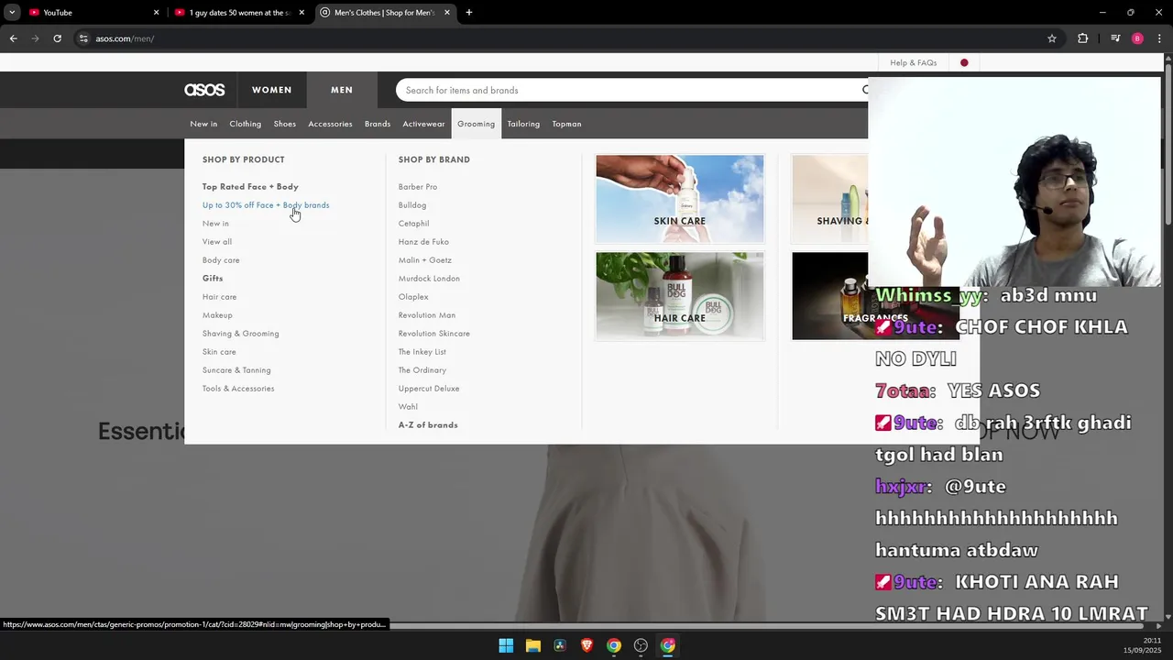This screenshot has width=1173, height=660.
Task: Open browser extensions puzzle icon
Action: (x=1083, y=38)
